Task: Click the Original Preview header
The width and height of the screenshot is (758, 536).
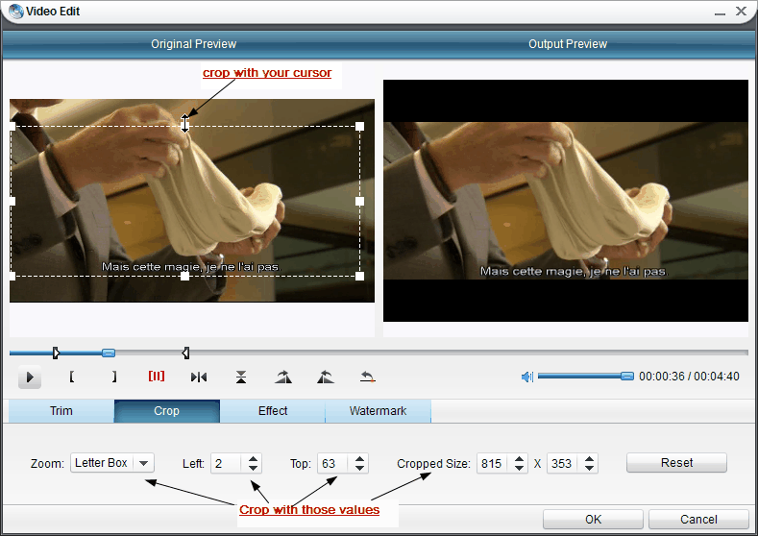Action: tap(193, 44)
